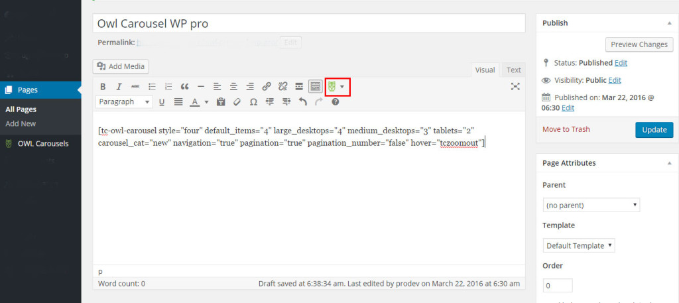679x303 pixels.
Task: Insert a bulleted list
Action: pyautogui.click(x=152, y=87)
